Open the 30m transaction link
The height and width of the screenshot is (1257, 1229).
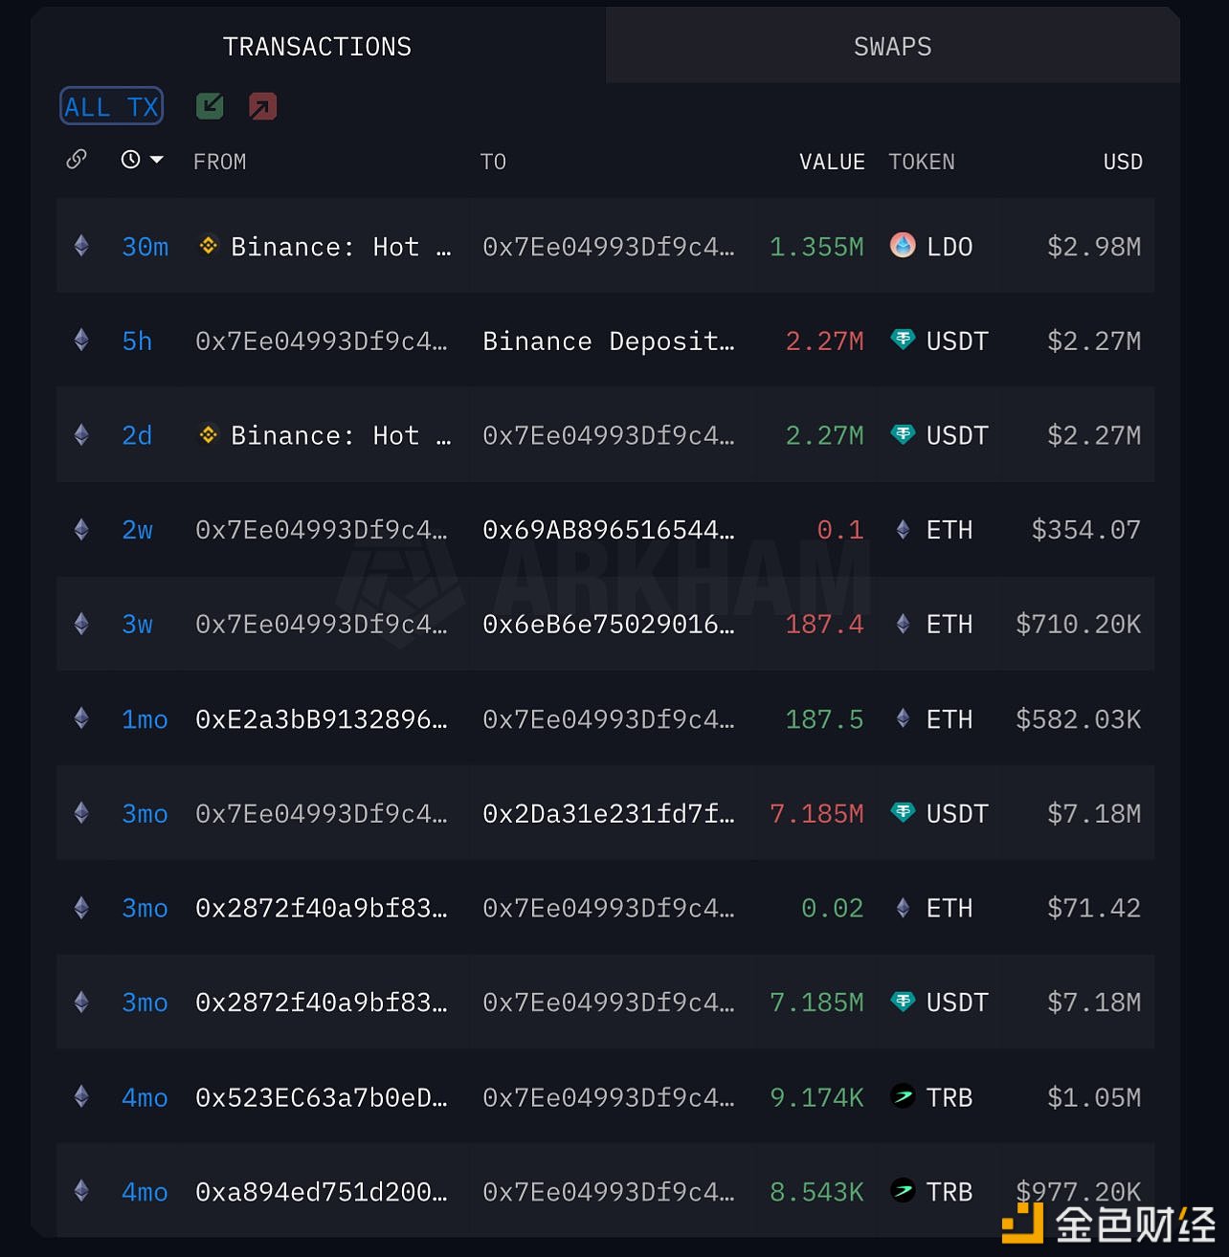[x=145, y=247]
